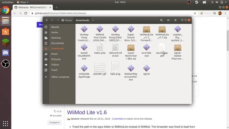This screenshot has height=129, width=229.
Task: Select the ngrok-stable-linux archive
Action: coord(177,52)
